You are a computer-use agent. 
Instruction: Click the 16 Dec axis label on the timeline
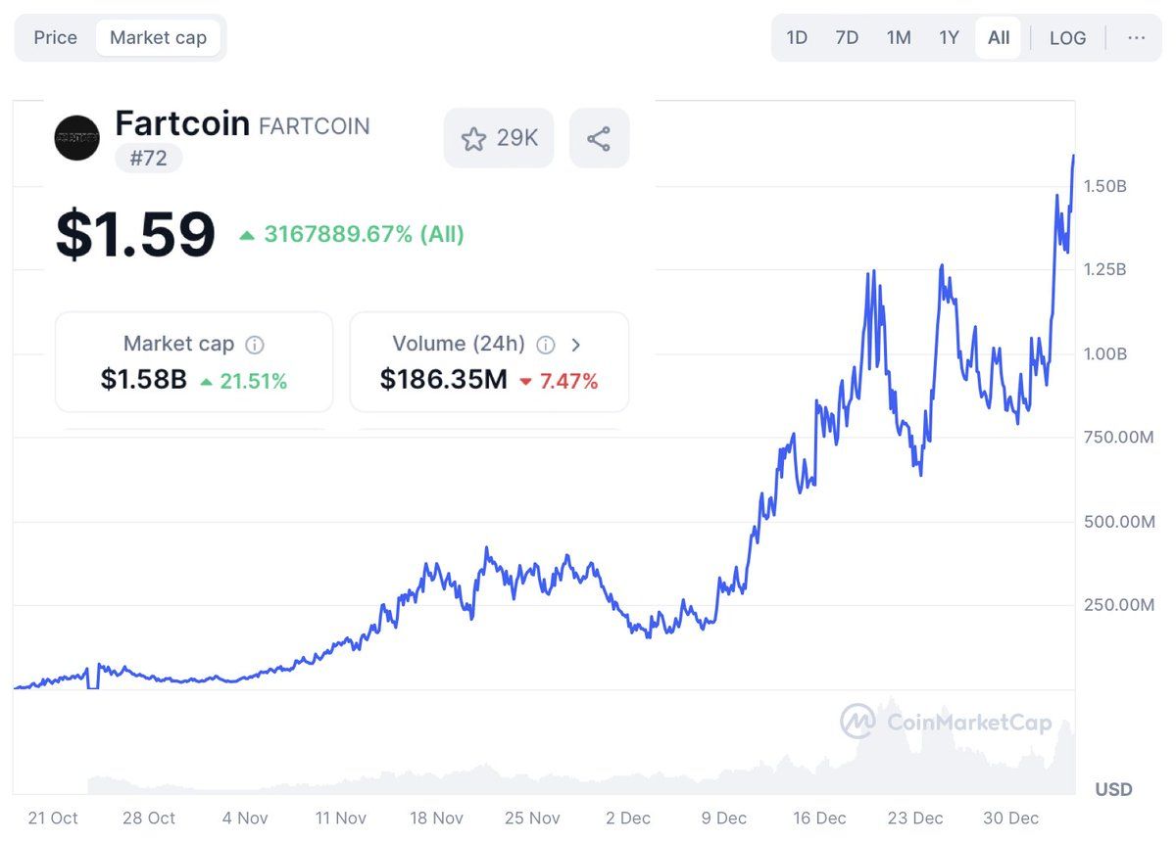pyautogui.click(x=818, y=819)
